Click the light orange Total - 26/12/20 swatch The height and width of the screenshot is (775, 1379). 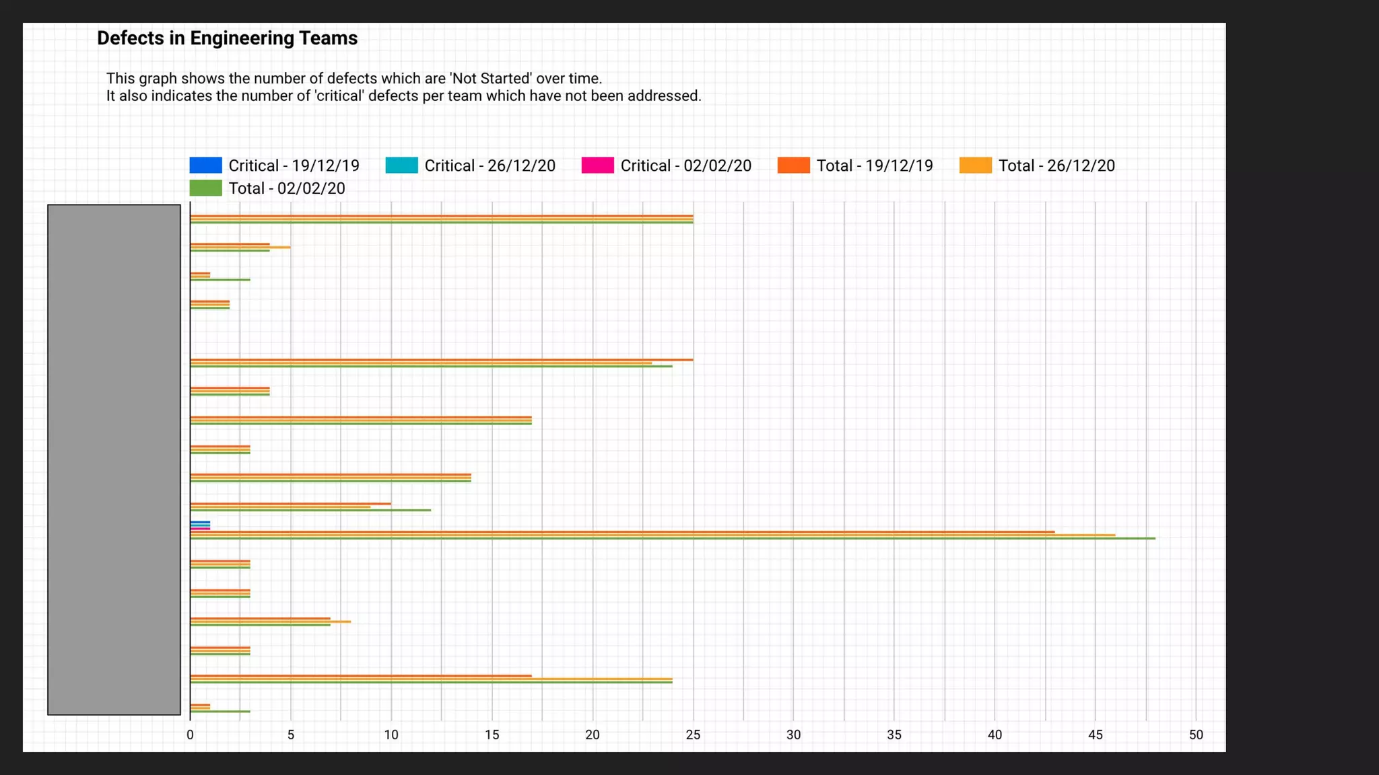click(x=975, y=165)
